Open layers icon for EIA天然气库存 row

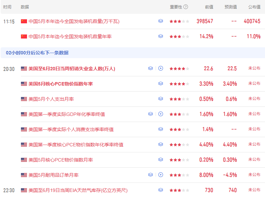(161, 190)
